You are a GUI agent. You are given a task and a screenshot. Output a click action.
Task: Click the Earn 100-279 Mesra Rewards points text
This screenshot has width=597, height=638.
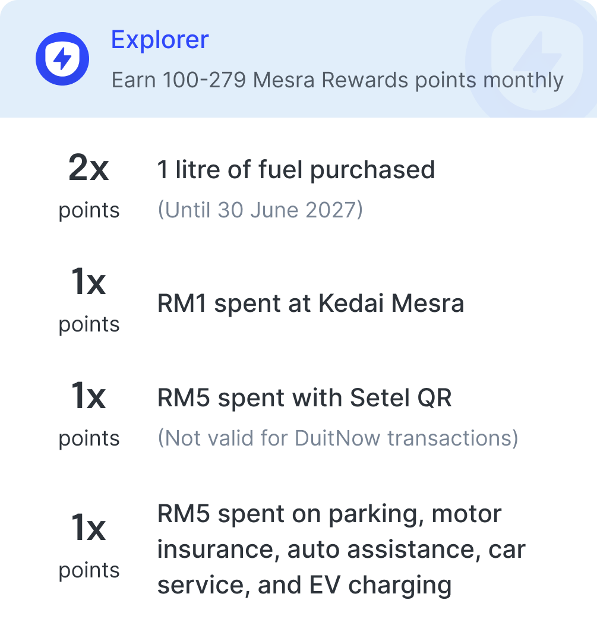click(x=337, y=80)
